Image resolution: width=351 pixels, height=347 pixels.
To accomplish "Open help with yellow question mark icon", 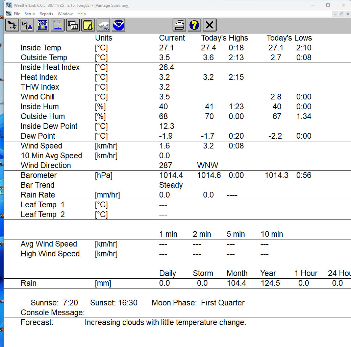I will (195, 25).
